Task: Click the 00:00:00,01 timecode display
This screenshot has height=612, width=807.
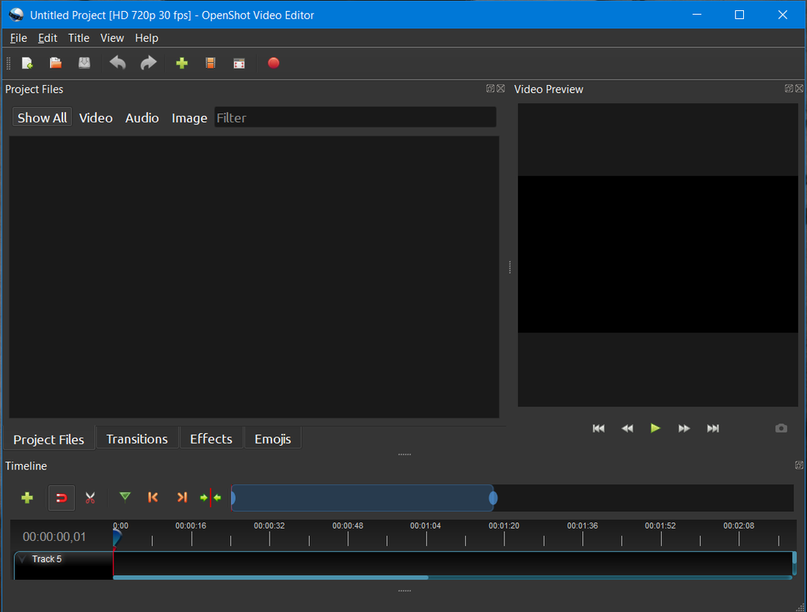Action: pyautogui.click(x=54, y=537)
